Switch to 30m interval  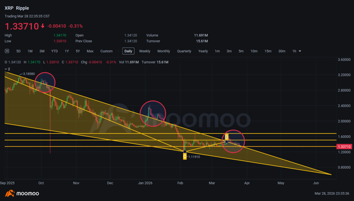pos(282,51)
